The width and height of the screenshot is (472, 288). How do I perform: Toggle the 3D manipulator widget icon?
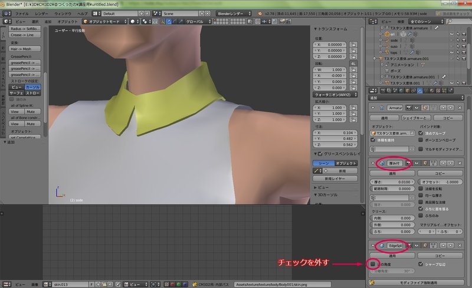(163, 22)
